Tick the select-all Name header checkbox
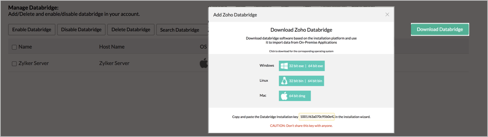This screenshot has height=137, width=488. [x=14, y=47]
